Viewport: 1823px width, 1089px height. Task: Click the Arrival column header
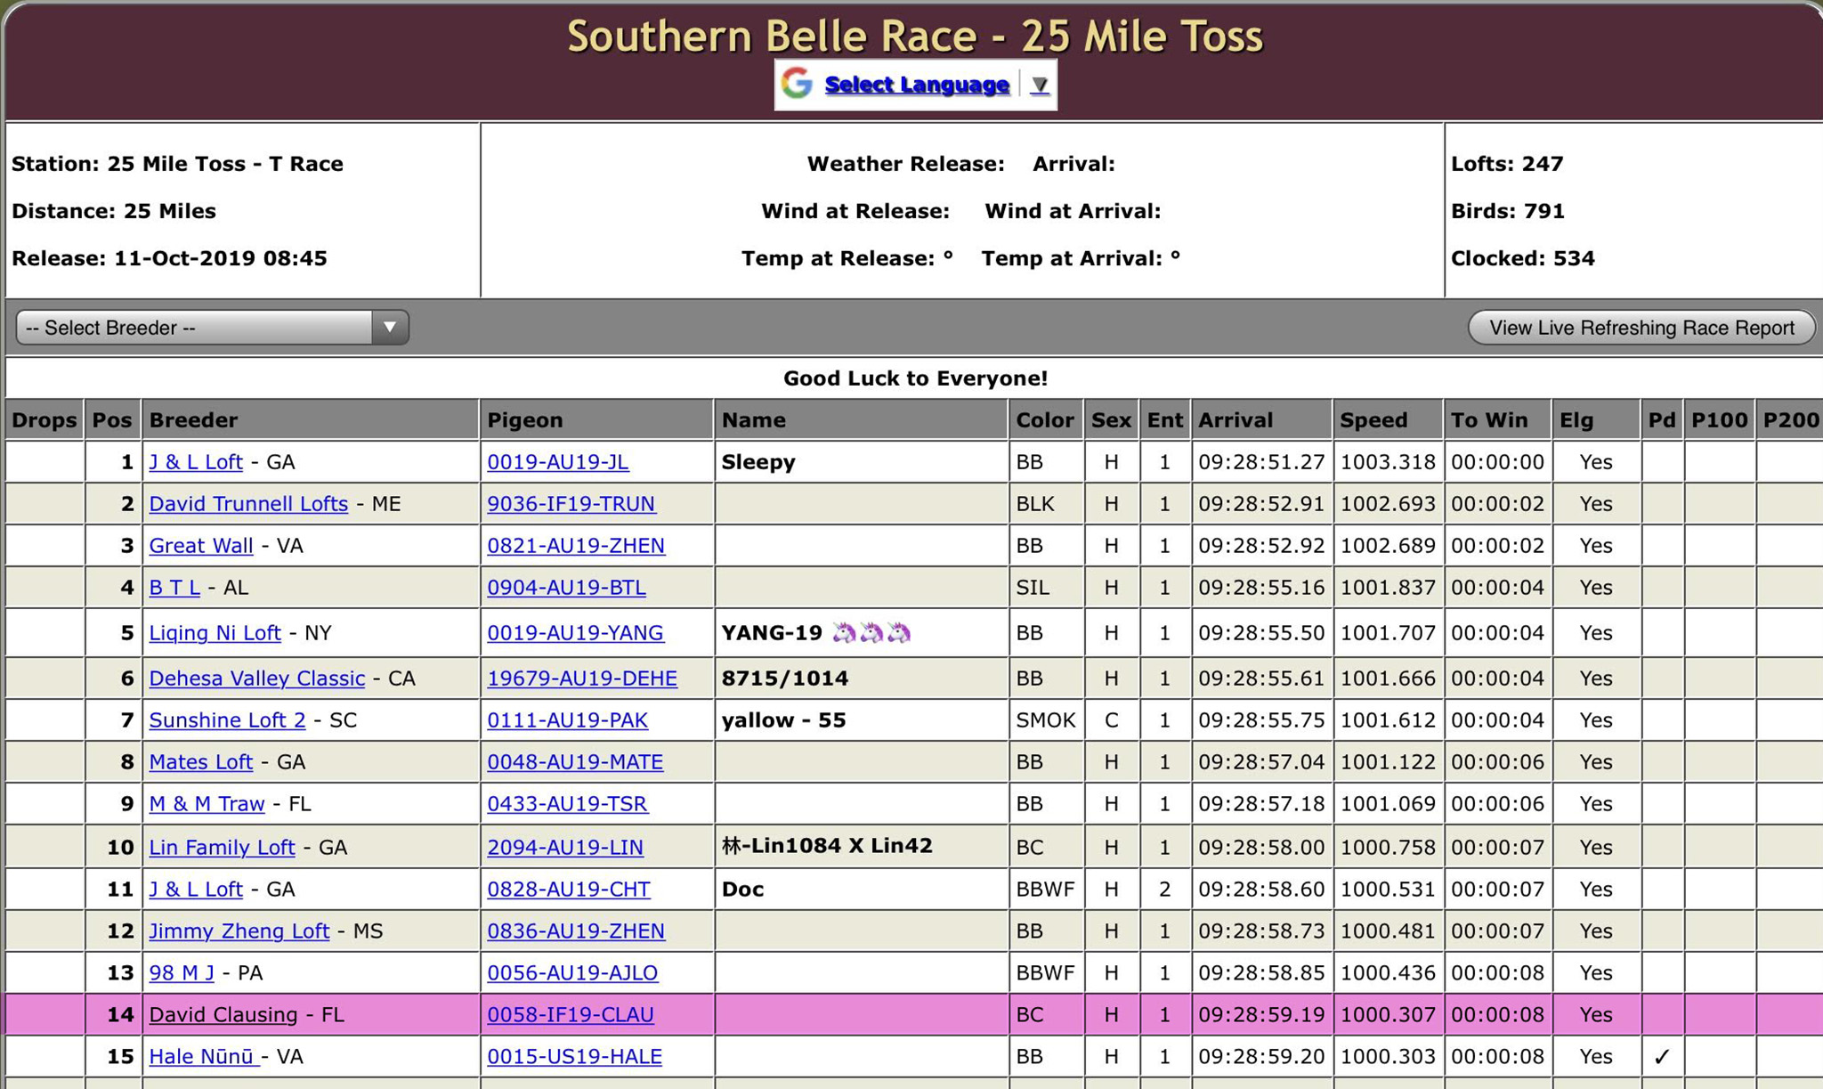[x=1235, y=420]
